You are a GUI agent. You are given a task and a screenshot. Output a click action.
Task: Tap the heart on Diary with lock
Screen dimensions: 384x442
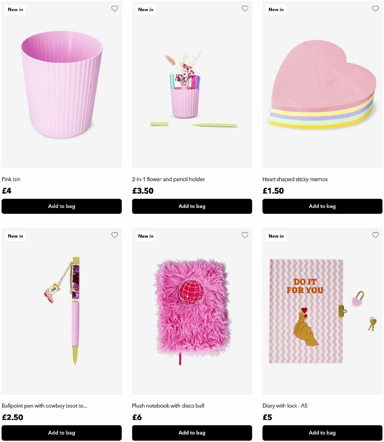375,235
